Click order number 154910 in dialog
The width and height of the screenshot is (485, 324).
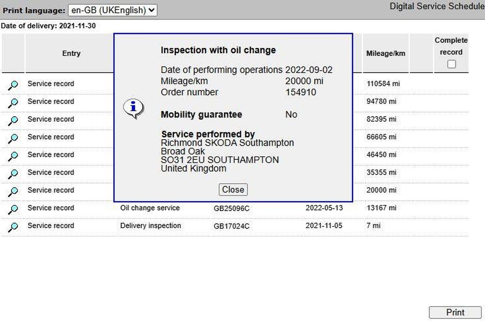301,92
